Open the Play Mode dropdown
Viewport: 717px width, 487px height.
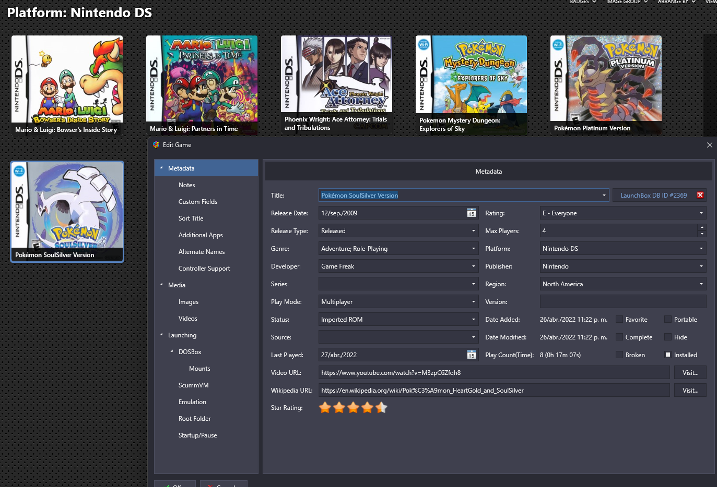(474, 302)
